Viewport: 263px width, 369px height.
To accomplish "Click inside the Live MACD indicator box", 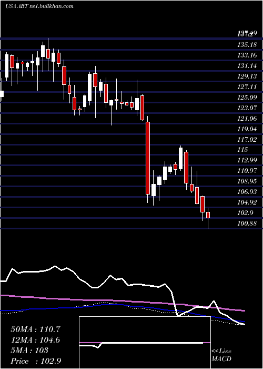I will point(145,343).
